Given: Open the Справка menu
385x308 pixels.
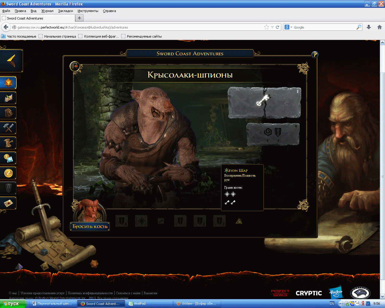Looking at the screenshot, I should click(109, 11).
